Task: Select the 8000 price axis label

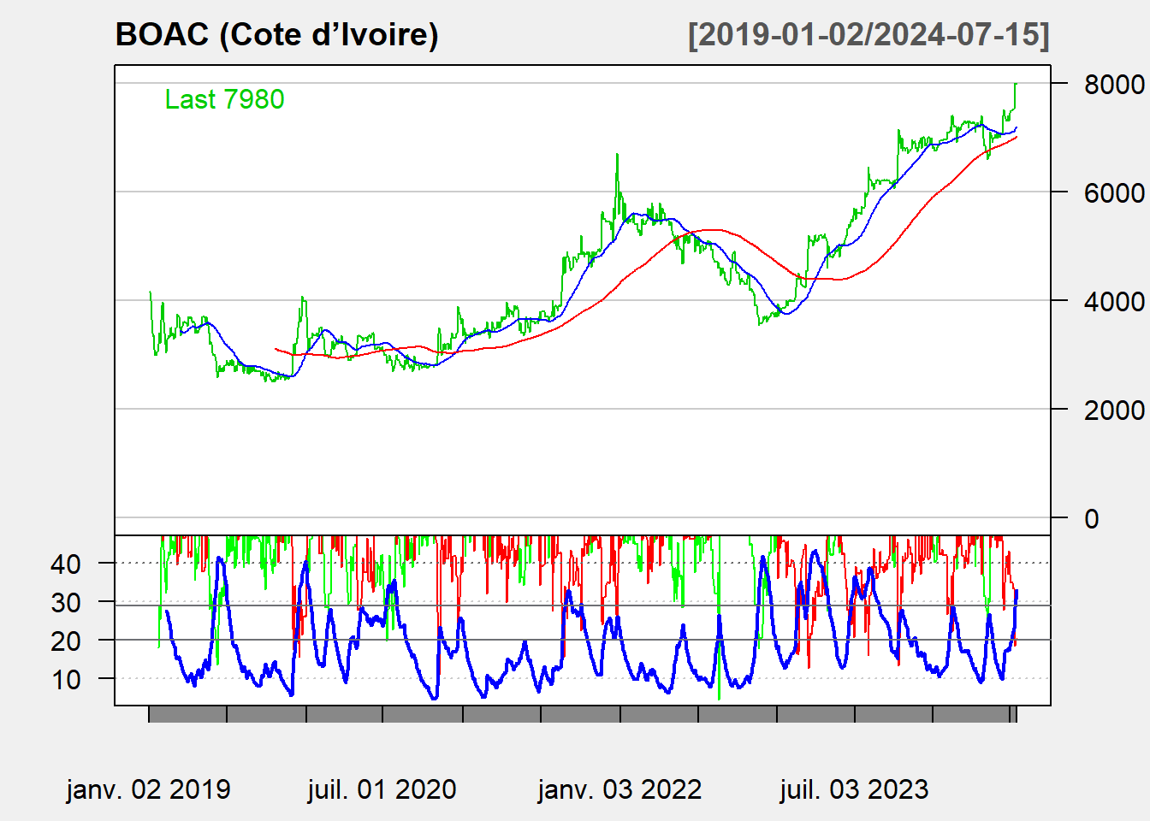Action: 1113,85
